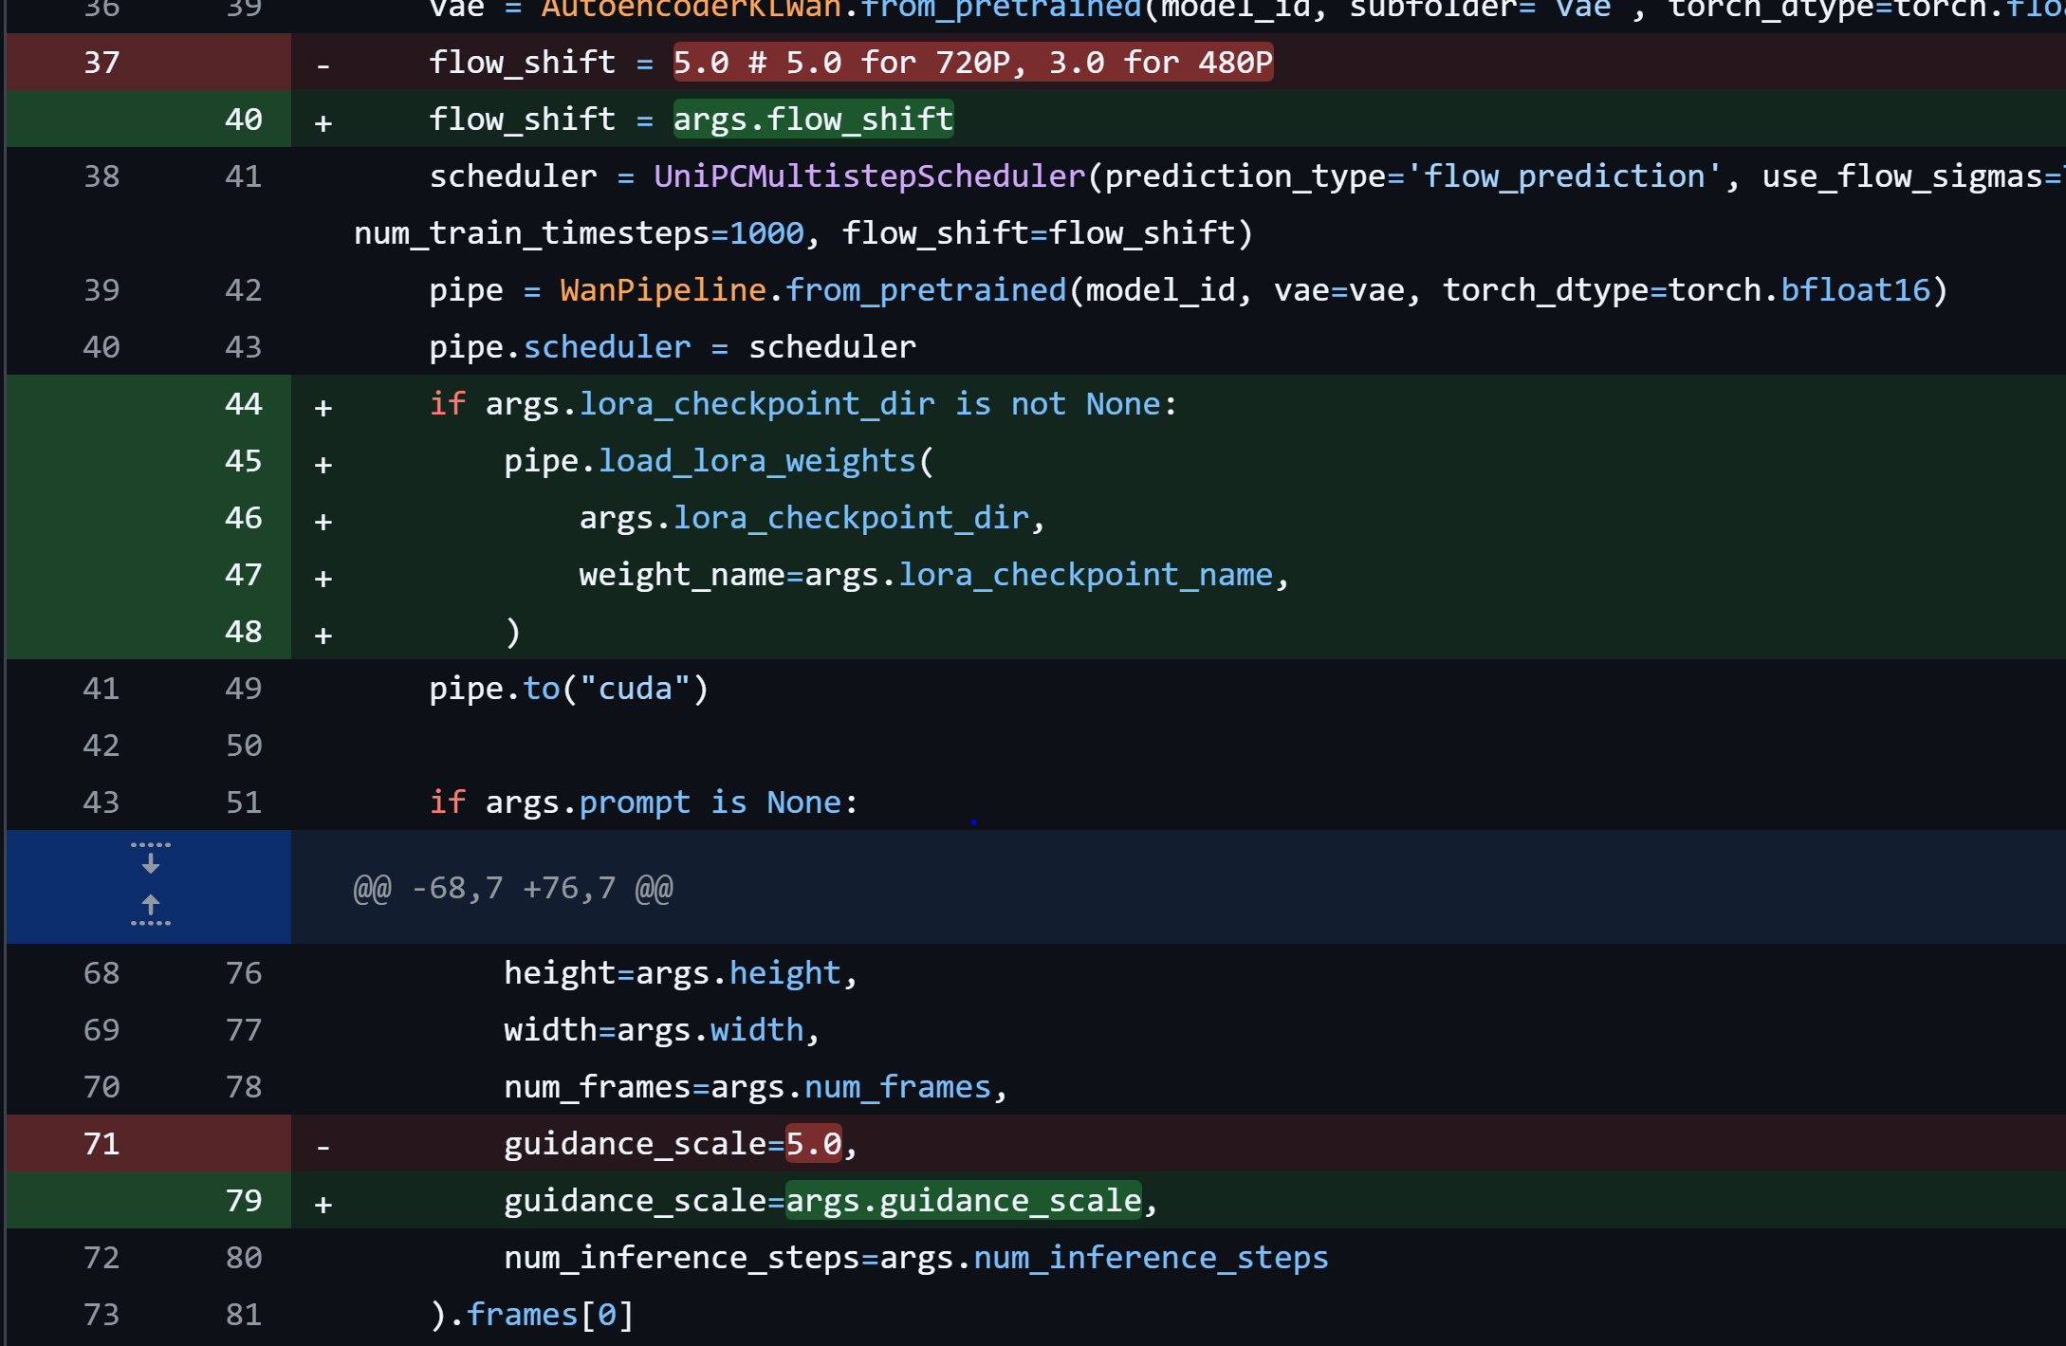Click lora_checkpoint_dir in if condition
The width and height of the screenshot is (2066, 1346).
coord(757,404)
